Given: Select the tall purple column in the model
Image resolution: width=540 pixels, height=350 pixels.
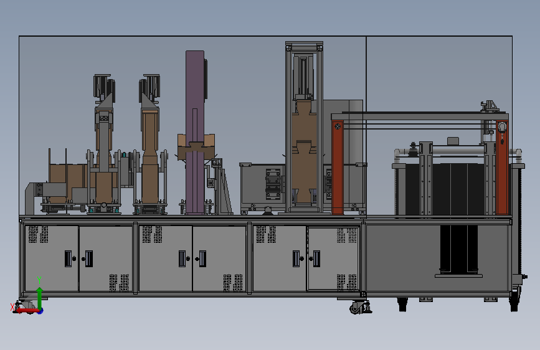Looking at the screenshot, I should [x=195, y=133].
